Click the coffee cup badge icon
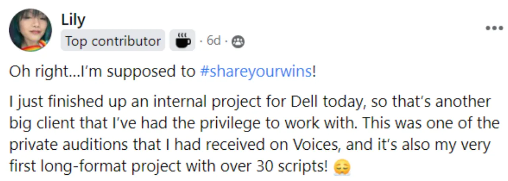This screenshot has width=508, height=181. pos(183,40)
